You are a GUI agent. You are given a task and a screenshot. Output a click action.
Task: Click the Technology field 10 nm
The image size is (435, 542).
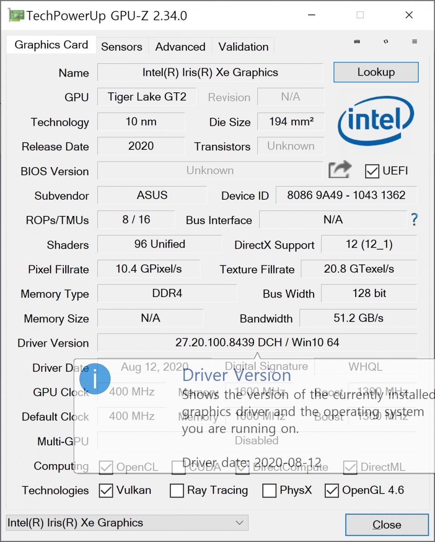141,122
